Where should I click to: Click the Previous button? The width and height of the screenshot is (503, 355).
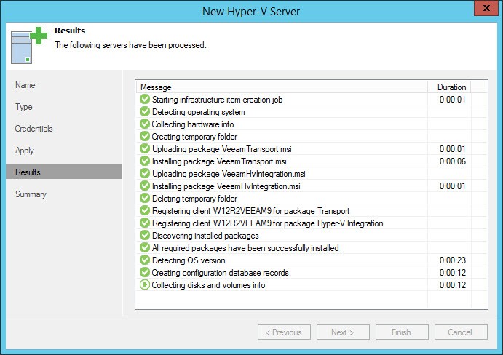[284, 332]
